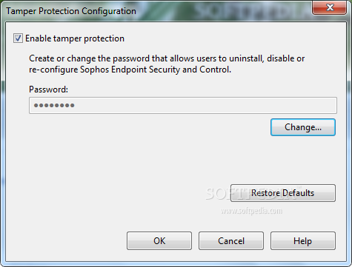The height and width of the screenshot is (267, 352).
Task: Click the masked password dots
Action: (x=54, y=106)
